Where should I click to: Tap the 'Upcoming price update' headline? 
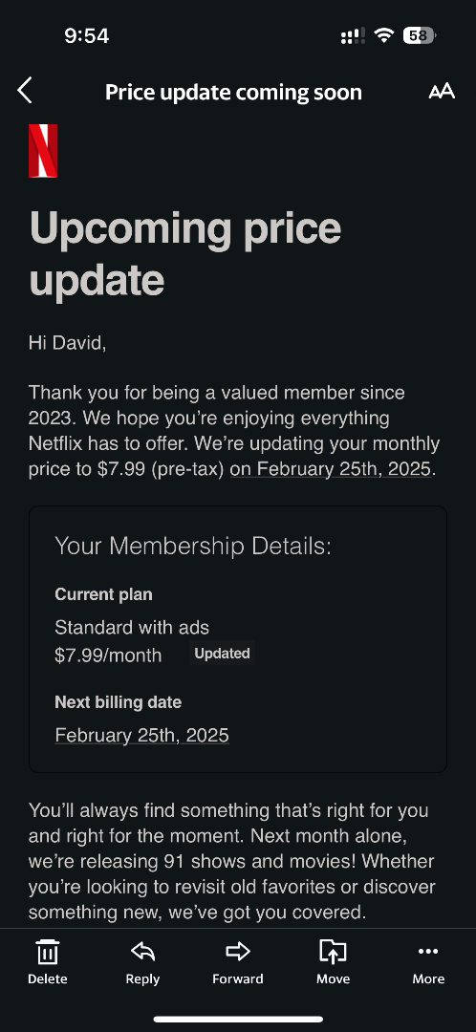[x=185, y=253]
